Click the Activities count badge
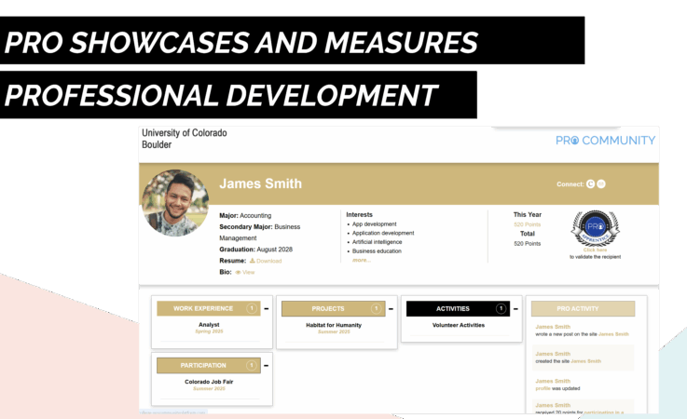Screen dimensions: 687x419 tap(501, 308)
